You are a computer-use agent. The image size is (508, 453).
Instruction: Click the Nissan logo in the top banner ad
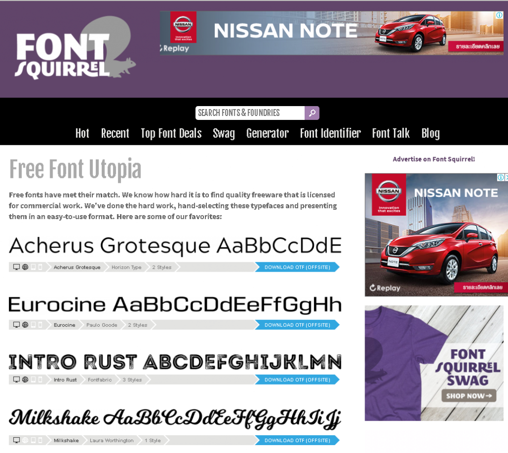tap(184, 27)
